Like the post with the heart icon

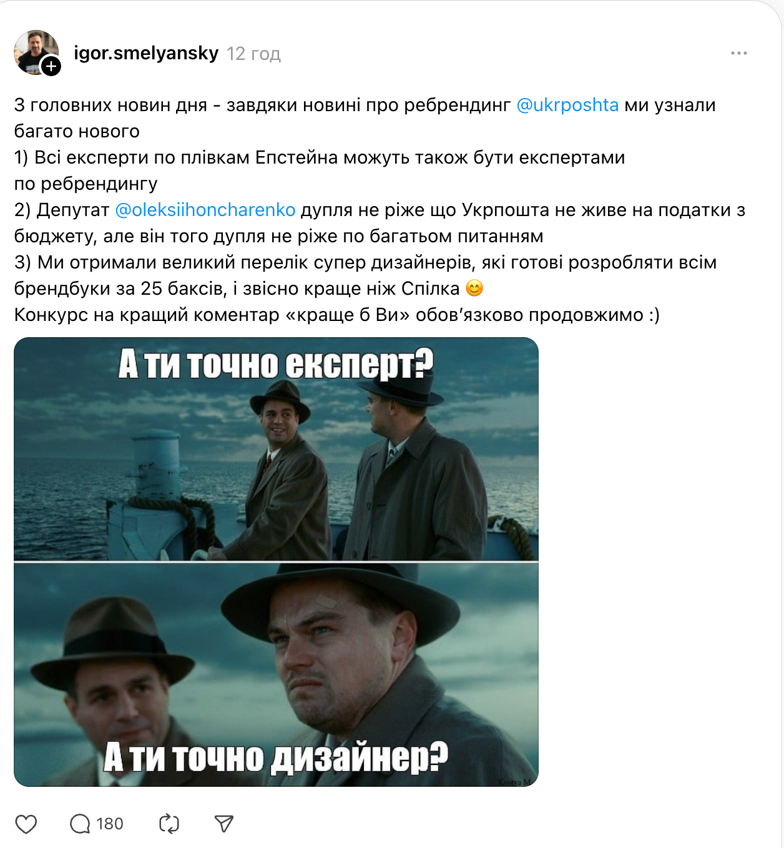(26, 824)
